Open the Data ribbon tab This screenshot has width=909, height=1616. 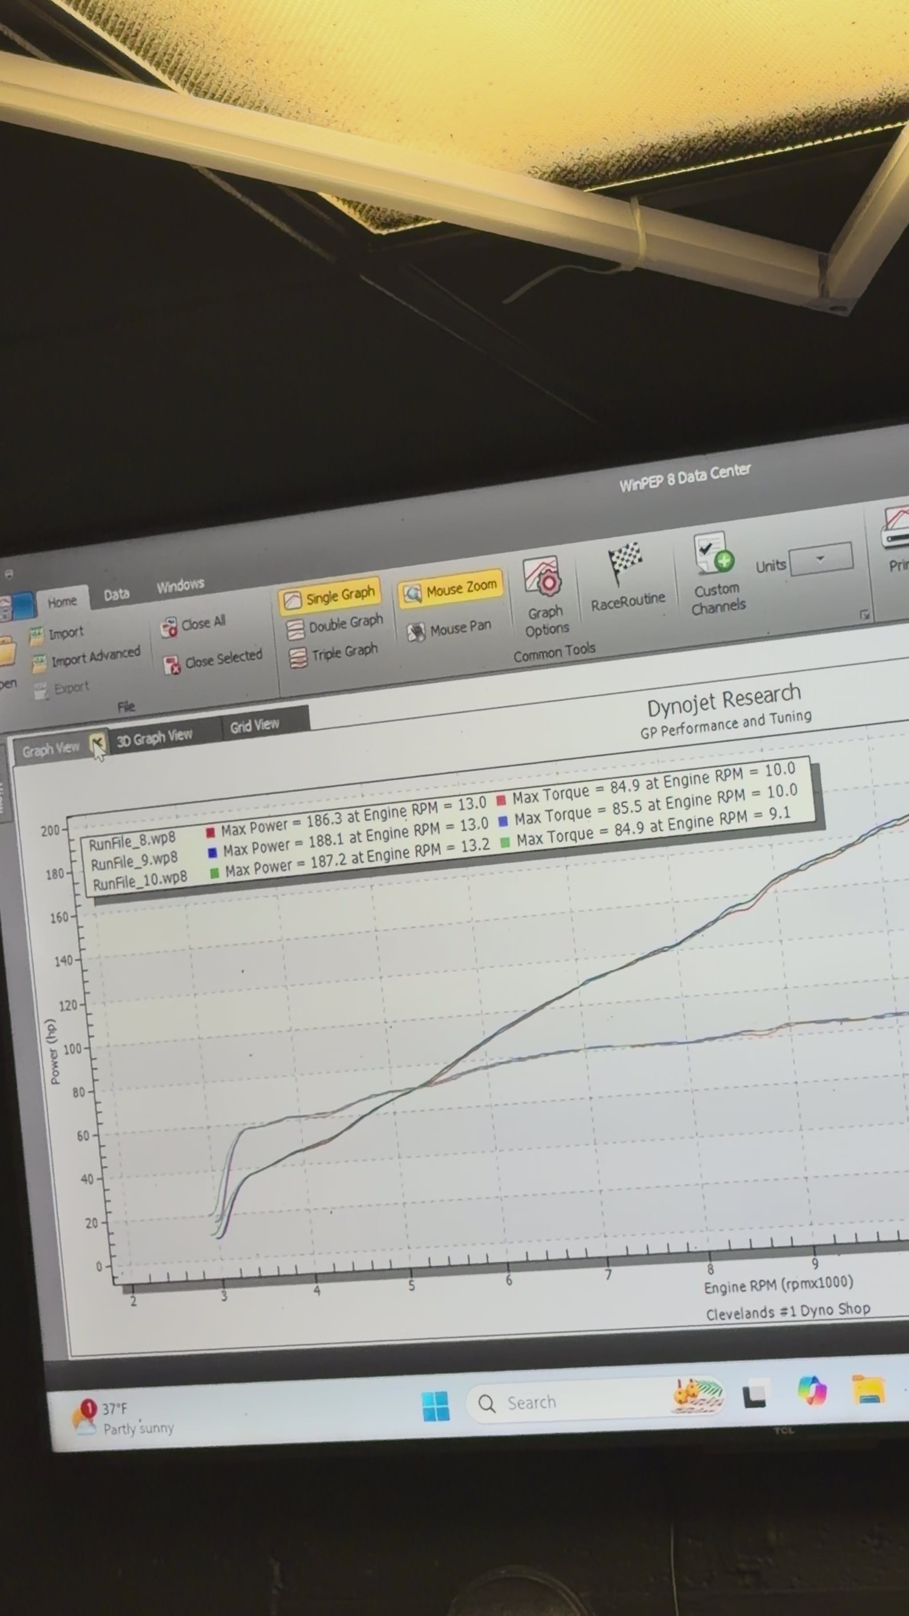pos(116,594)
